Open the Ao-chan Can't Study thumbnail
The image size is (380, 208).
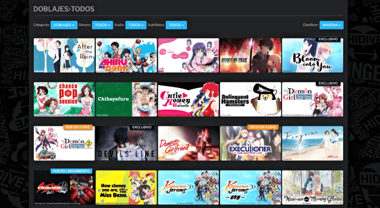pos(188,55)
